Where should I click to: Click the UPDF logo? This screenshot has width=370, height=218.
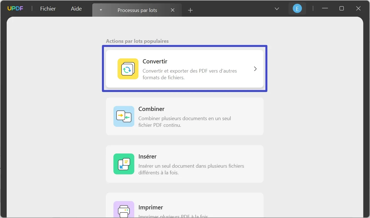15,8
